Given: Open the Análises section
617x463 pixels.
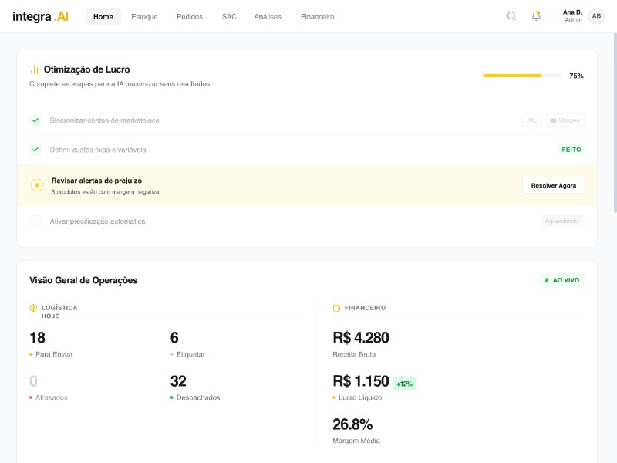Looking at the screenshot, I should [268, 16].
